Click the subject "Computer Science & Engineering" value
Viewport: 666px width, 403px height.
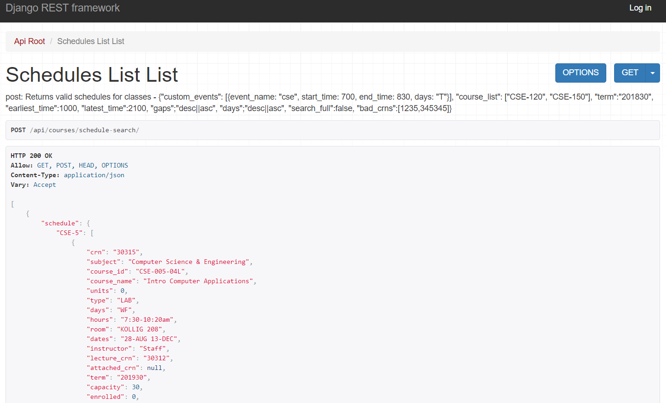point(189,262)
